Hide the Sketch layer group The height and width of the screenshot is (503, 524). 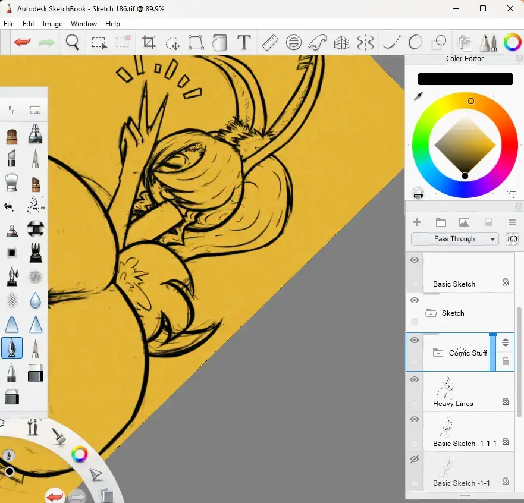tap(415, 300)
